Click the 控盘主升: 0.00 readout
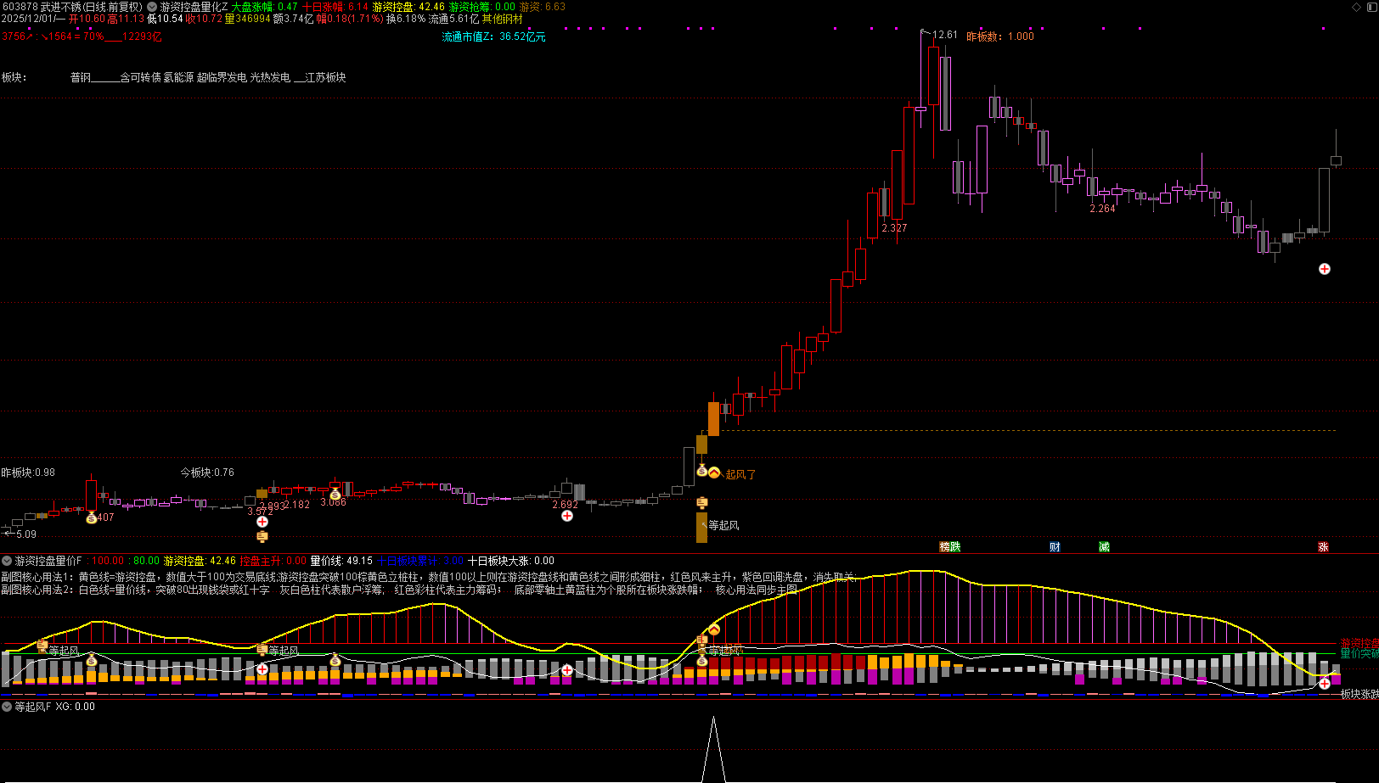Image resolution: width=1379 pixels, height=783 pixels. 273,561
